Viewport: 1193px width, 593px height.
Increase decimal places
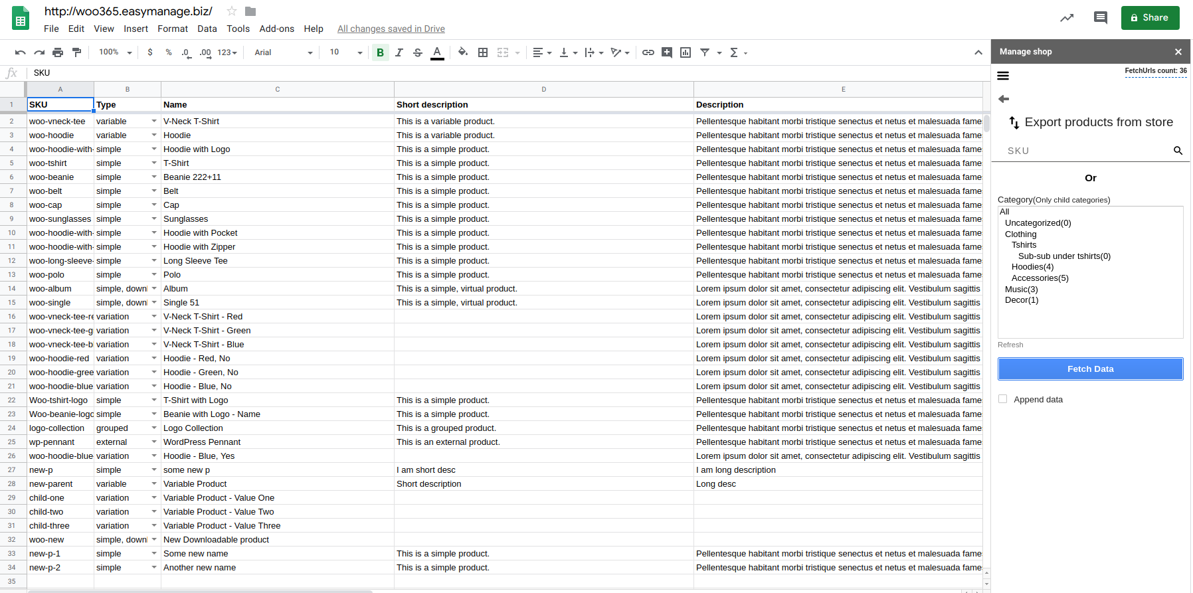pyautogui.click(x=205, y=52)
